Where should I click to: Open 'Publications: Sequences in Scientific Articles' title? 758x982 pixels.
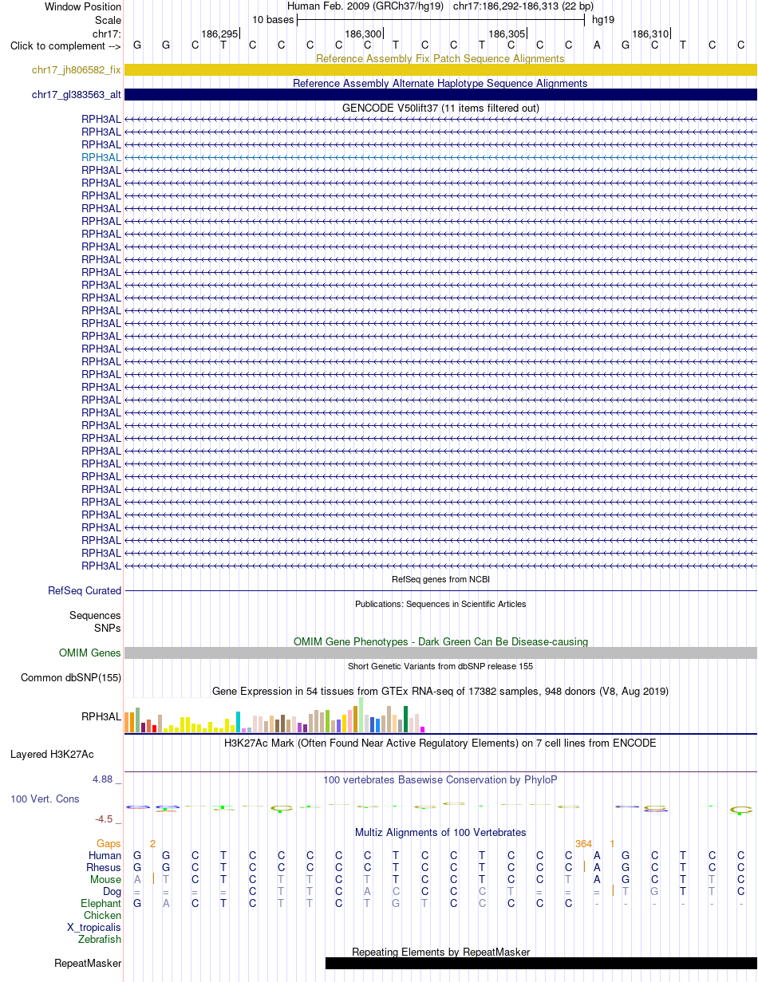(x=440, y=604)
